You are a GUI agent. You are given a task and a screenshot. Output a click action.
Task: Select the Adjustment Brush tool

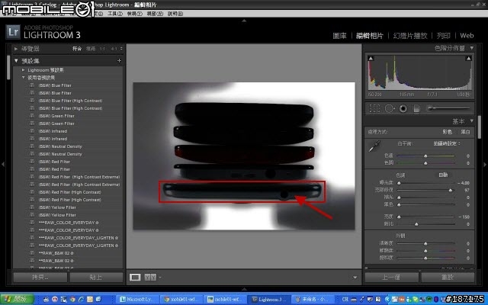coord(449,108)
